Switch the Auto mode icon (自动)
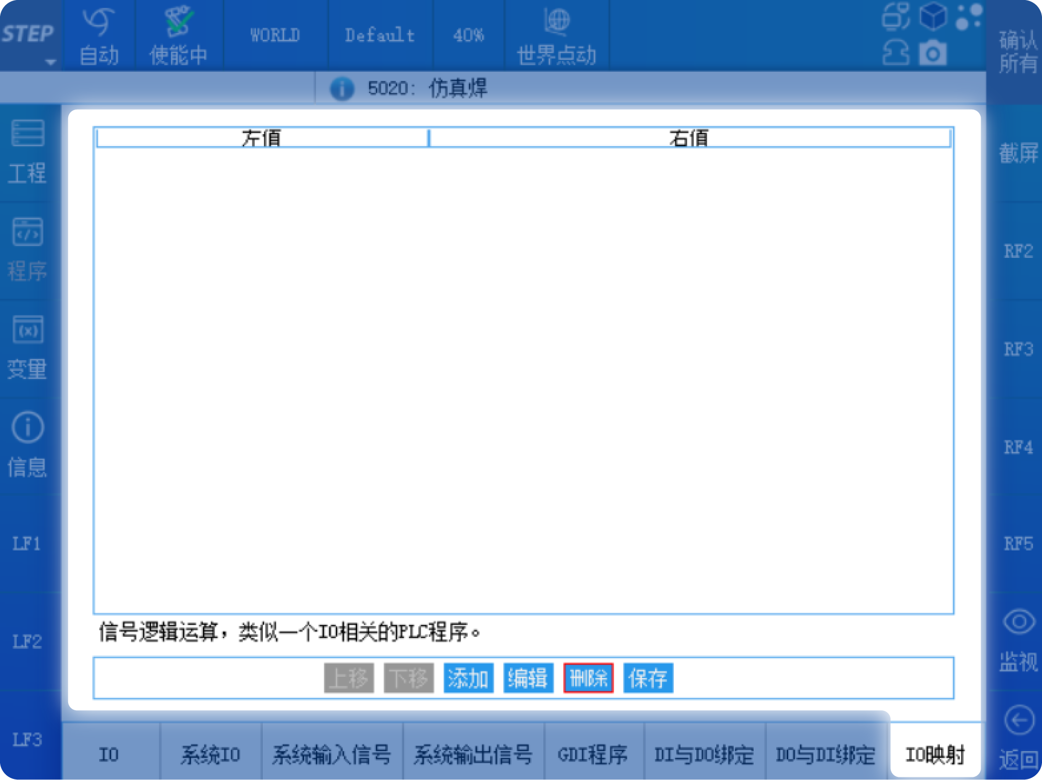Image resolution: width=1042 pixels, height=780 pixels. [x=99, y=35]
